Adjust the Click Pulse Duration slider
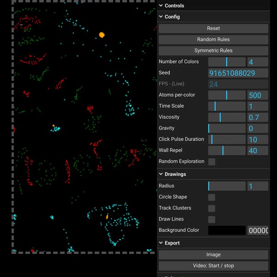Screen dimensions: 277x277 227,139
